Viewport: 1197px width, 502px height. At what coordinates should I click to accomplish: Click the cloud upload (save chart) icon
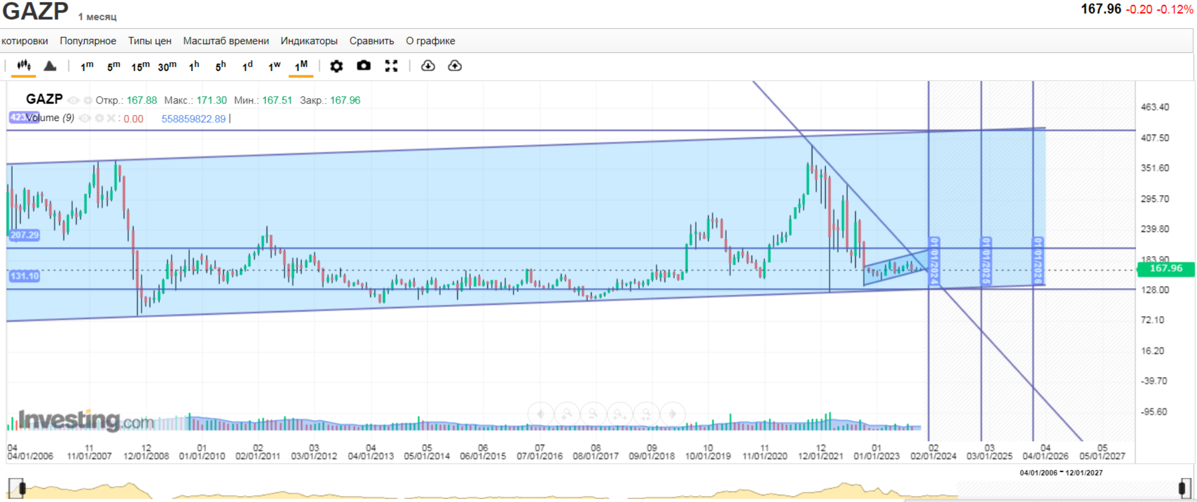[x=455, y=66]
